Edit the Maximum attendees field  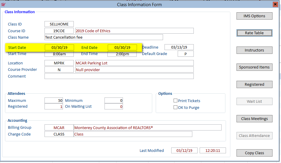coord(54,100)
